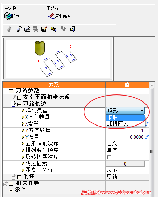The width and height of the screenshot is (158, 197).
Task: Click the lightbulb icon beside X方向数量
Action: [x=23, y=118]
